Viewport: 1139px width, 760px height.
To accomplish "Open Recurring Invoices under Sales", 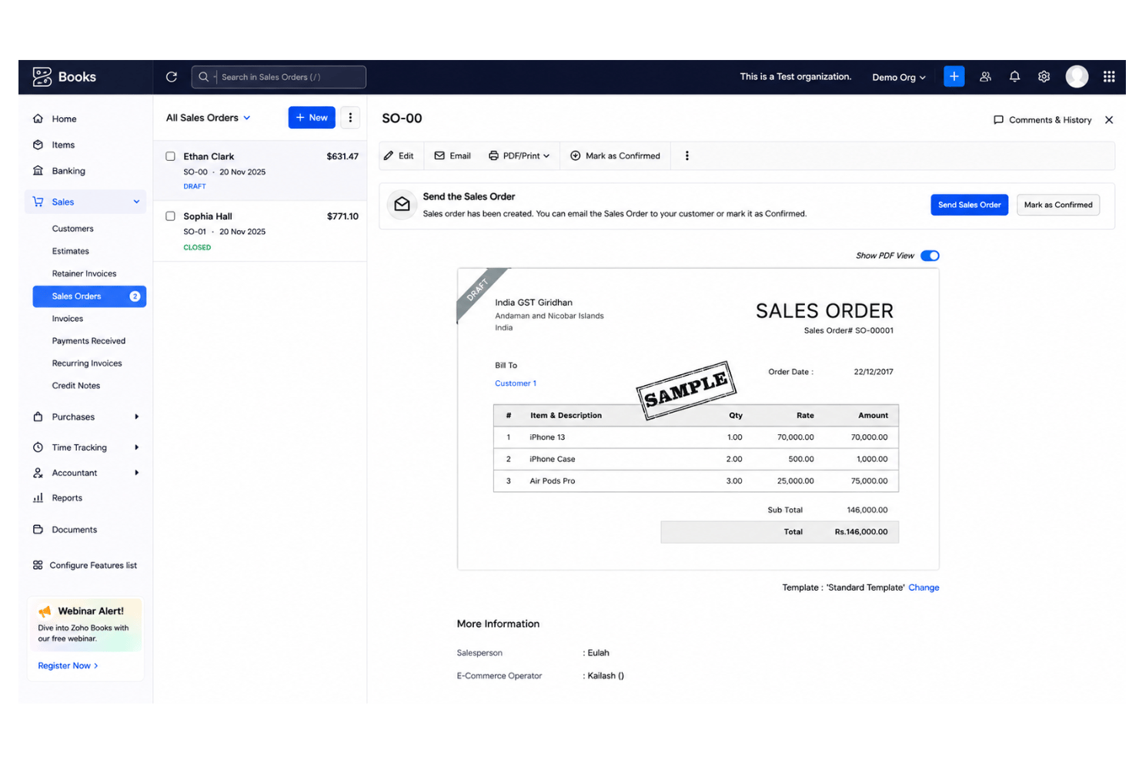I will (x=87, y=363).
